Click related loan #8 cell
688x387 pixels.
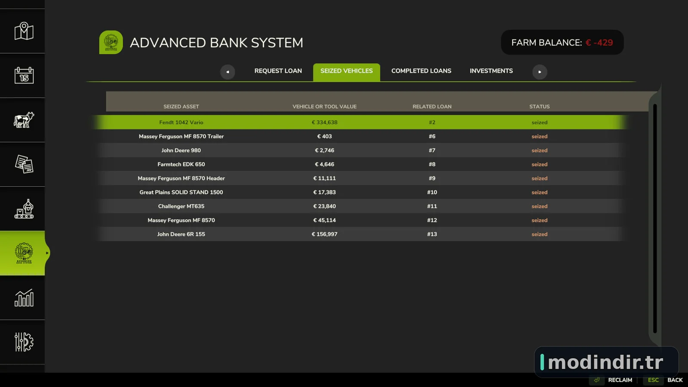432,164
